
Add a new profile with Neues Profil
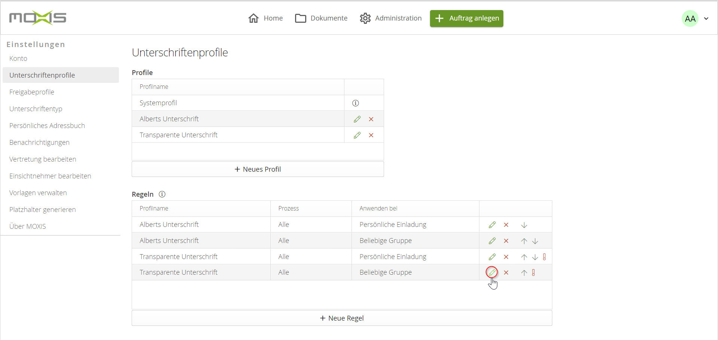tap(258, 169)
